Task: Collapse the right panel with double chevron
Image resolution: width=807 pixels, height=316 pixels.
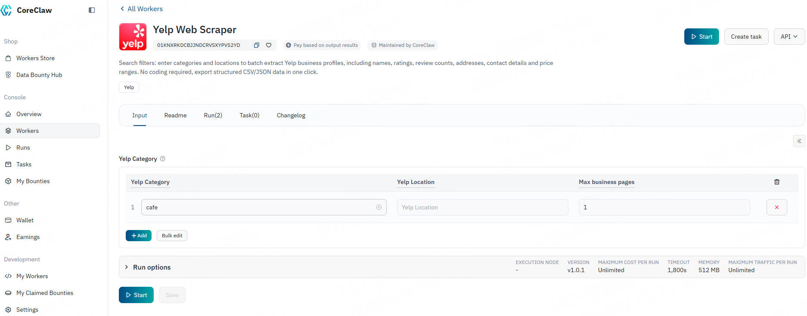Action: [x=799, y=141]
